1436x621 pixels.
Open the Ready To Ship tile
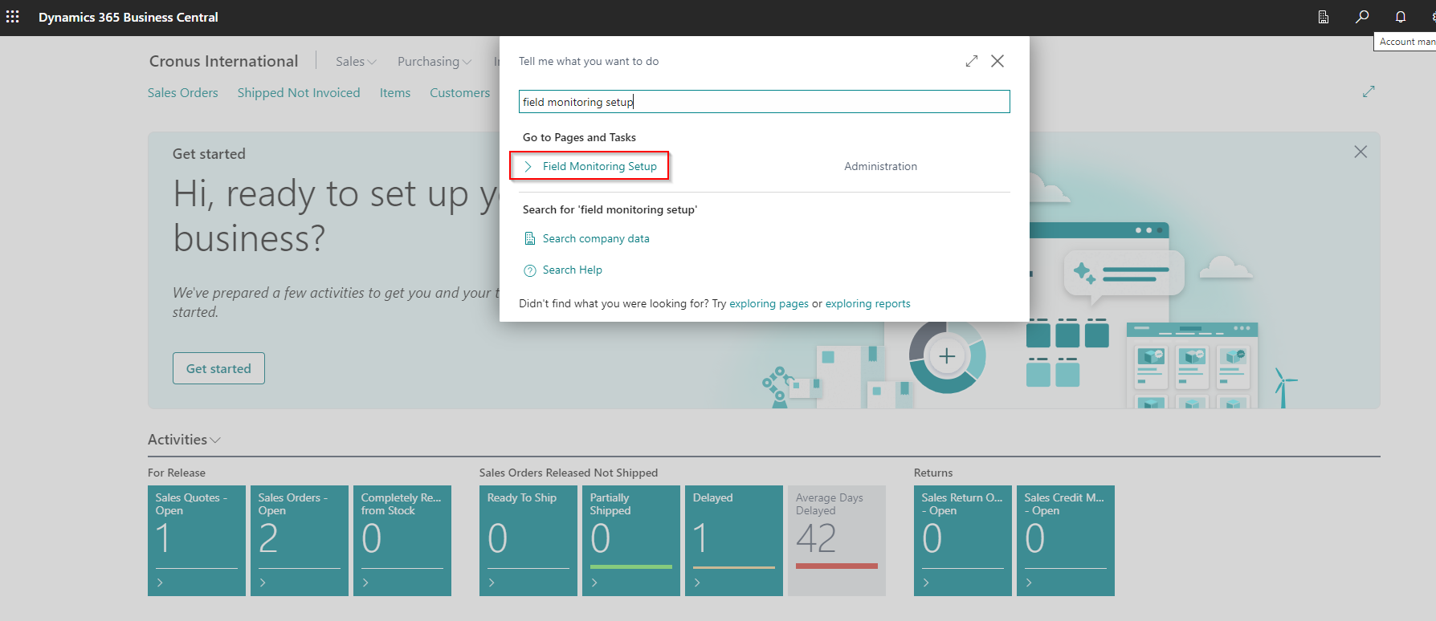(x=528, y=540)
